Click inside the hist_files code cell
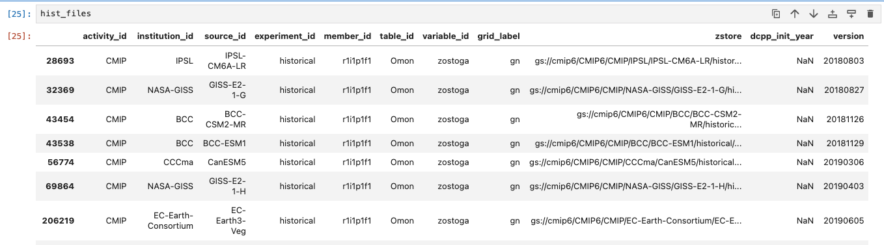This screenshot has width=884, height=245. coord(391,14)
